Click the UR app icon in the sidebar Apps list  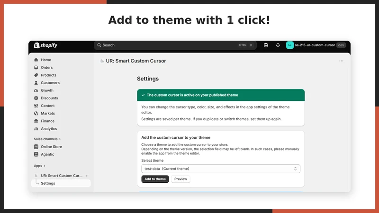[x=36, y=176]
